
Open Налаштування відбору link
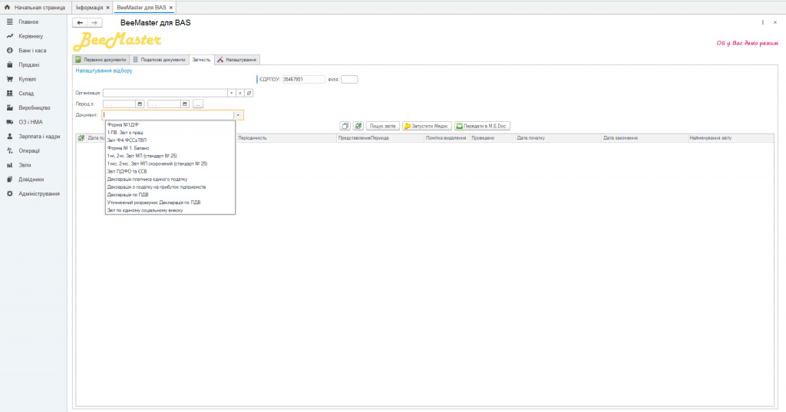coord(104,71)
